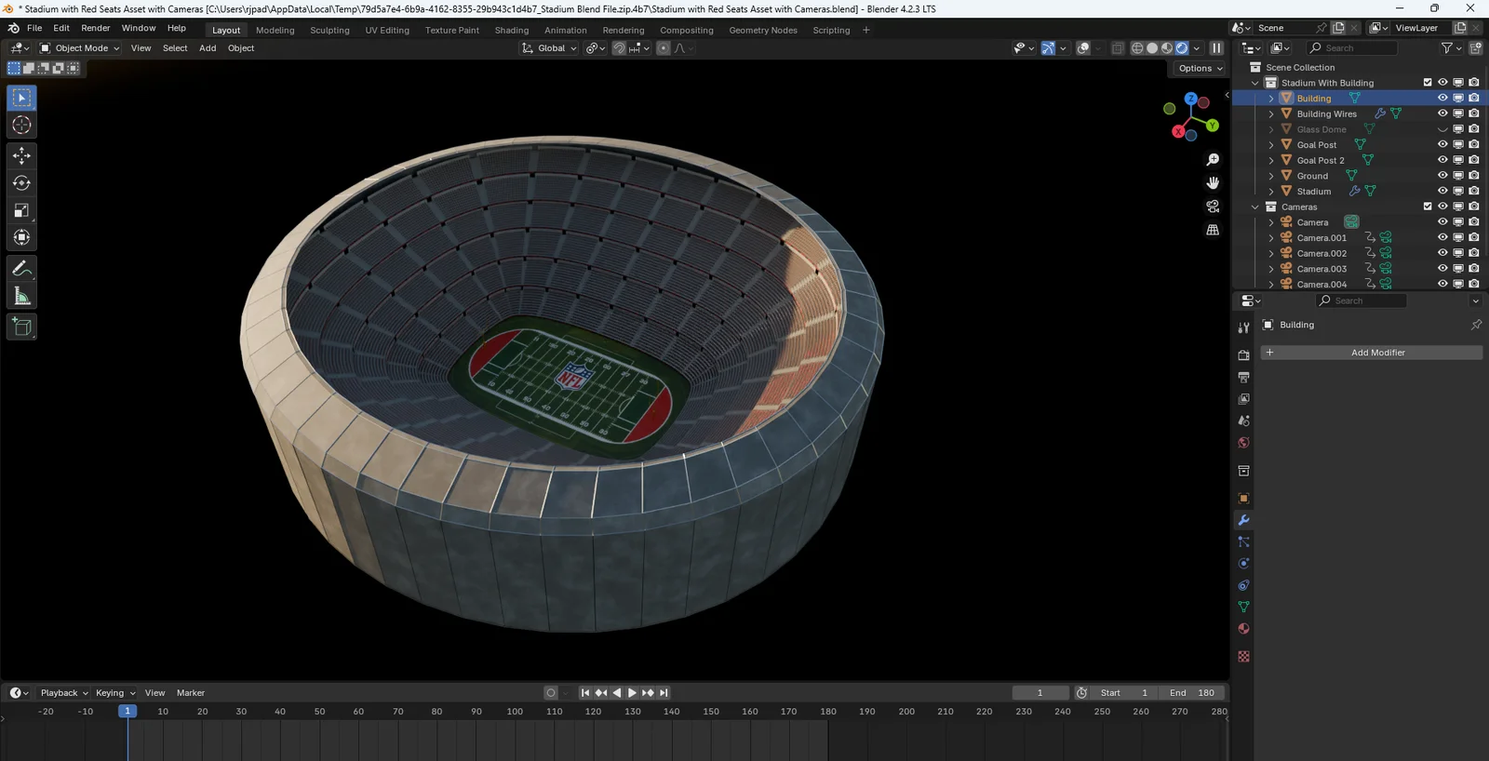This screenshot has width=1489, height=761.
Task: Open the Keying dropdown in timeline
Action: [115, 693]
